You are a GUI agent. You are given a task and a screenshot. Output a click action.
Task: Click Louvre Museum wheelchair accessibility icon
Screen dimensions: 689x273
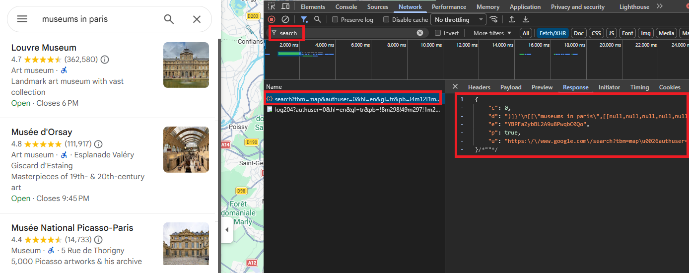pyautogui.click(x=64, y=70)
